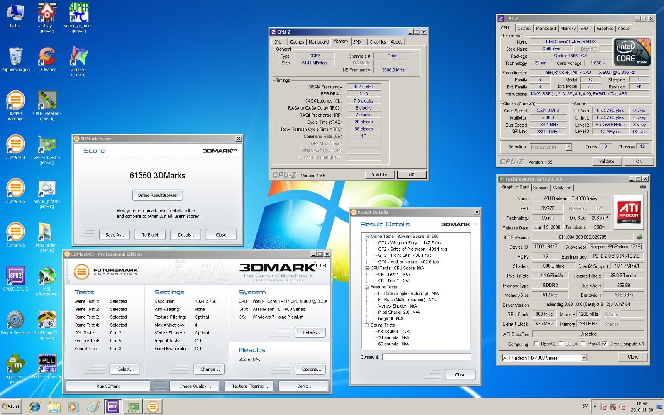Click Details button in 3DMark Score window
Image resolution: width=664 pixels, height=415 pixels.
coord(186,234)
